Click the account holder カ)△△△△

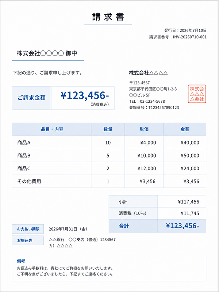tap(61, 246)
